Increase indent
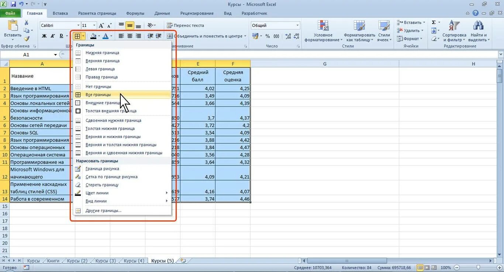 (x=159, y=36)
